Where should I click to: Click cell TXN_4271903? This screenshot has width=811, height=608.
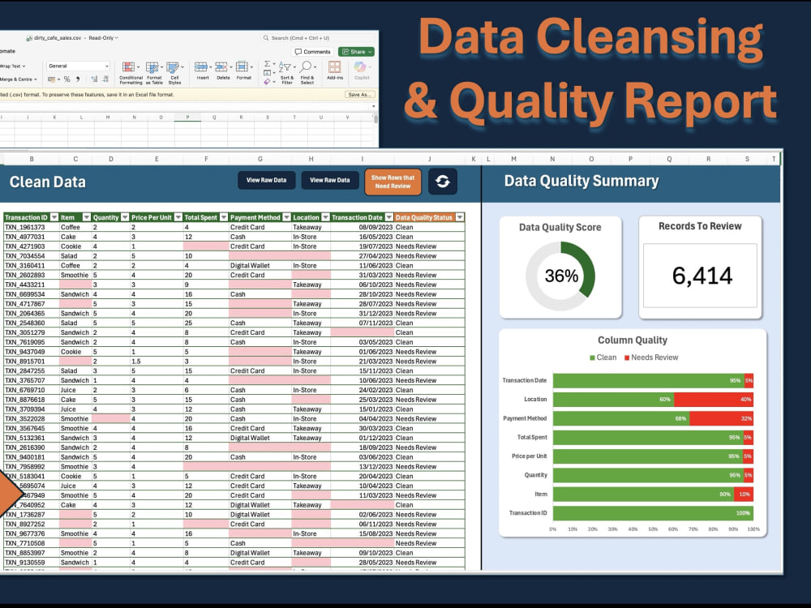[x=31, y=246]
